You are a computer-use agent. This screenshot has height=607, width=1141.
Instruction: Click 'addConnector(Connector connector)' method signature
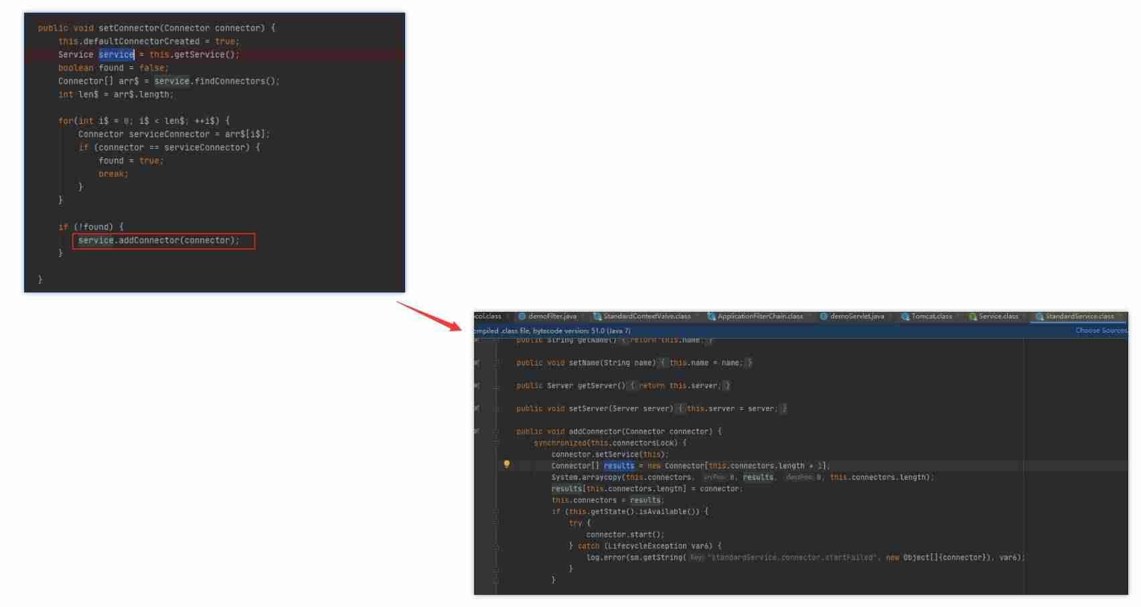(641, 432)
